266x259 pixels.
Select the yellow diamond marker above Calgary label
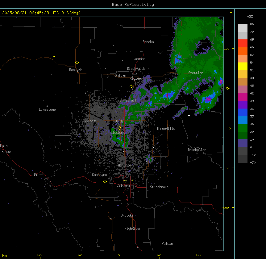[125, 181]
